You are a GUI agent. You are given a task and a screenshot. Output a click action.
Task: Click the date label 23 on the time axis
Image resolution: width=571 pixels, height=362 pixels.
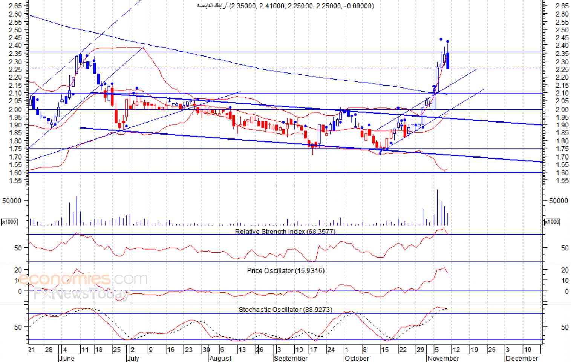point(189,350)
